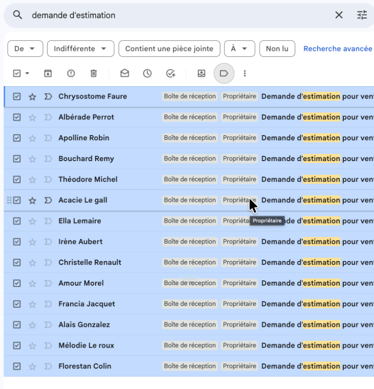Report selected emails as spam
374x389 pixels.
click(x=71, y=74)
